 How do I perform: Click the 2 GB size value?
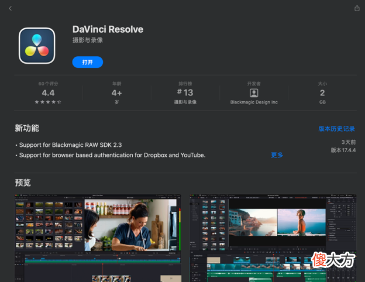tap(322, 93)
